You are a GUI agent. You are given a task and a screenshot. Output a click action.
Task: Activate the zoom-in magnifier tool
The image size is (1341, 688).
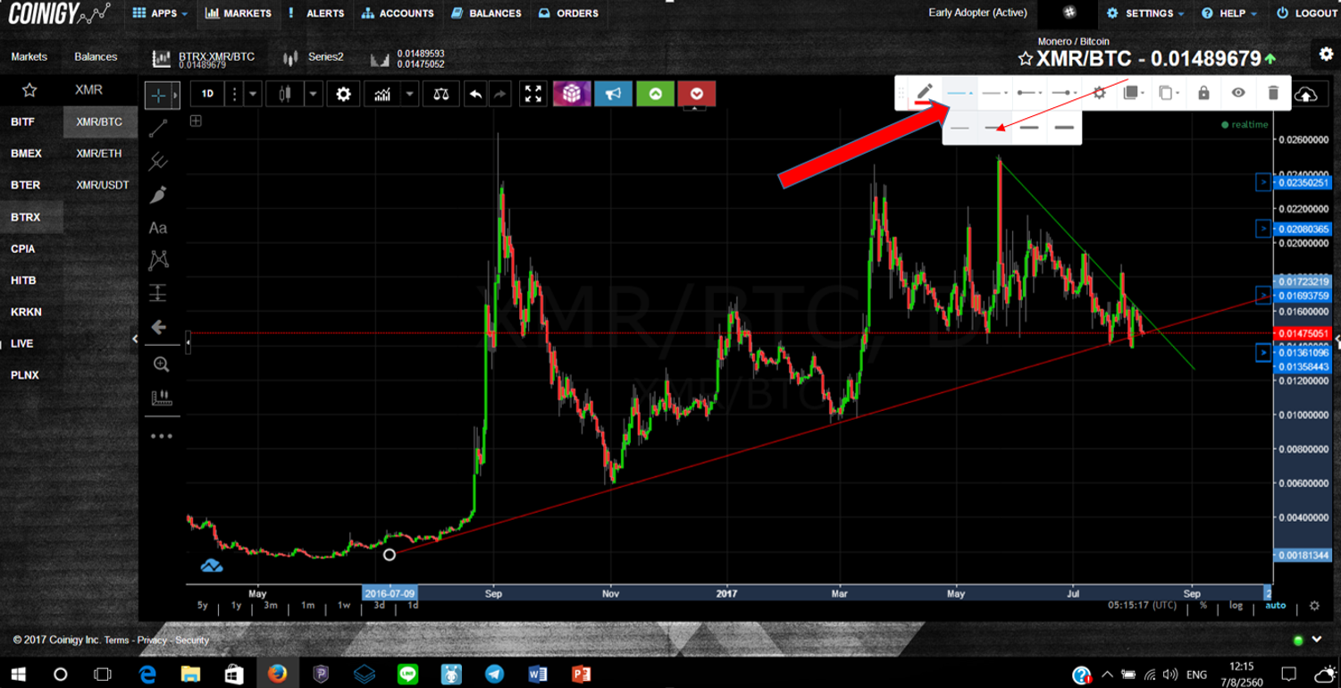tap(161, 364)
